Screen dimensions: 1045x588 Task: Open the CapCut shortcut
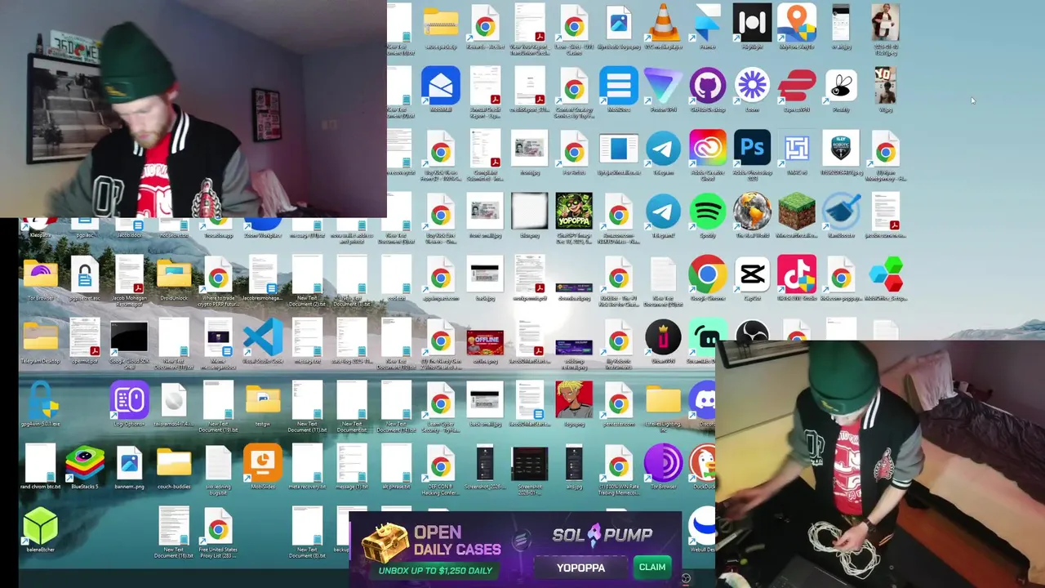point(752,275)
